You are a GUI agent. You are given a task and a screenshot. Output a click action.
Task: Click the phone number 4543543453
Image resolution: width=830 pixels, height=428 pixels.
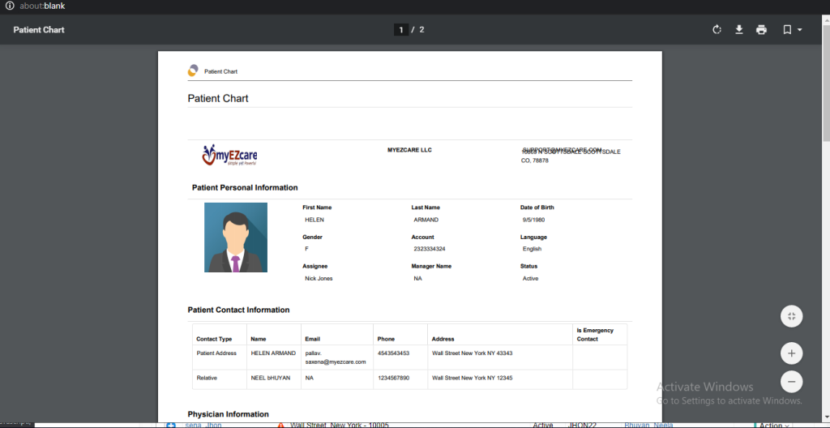(393, 353)
